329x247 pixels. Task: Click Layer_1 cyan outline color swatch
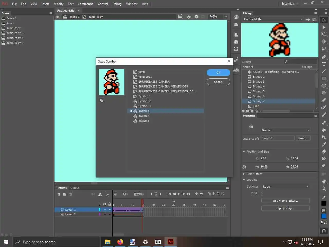(100, 210)
